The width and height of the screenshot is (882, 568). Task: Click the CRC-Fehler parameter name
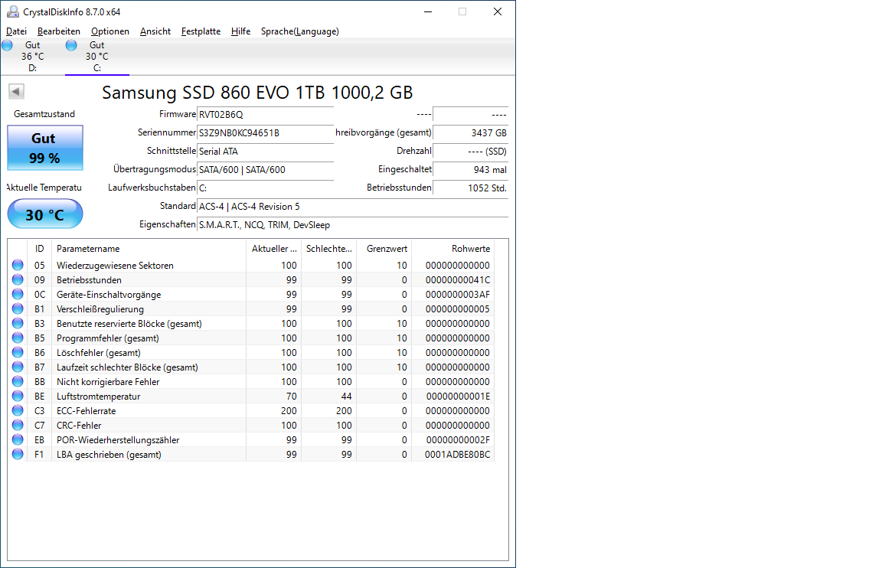(x=79, y=426)
